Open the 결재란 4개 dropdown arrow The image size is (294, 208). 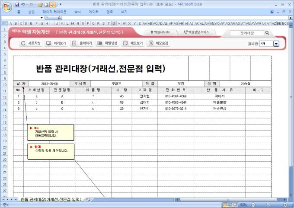tap(276, 44)
